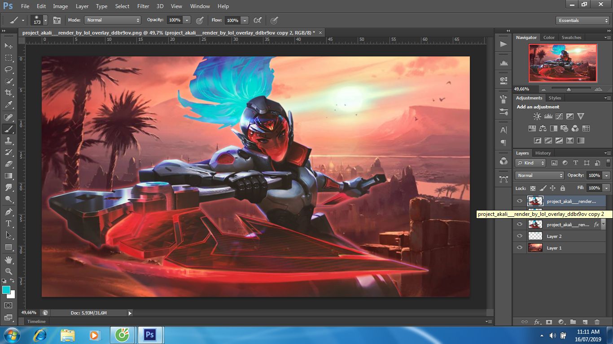This screenshot has height=344, width=613.
Task: Expand the layer fx effects arrow
Action: 603,224
